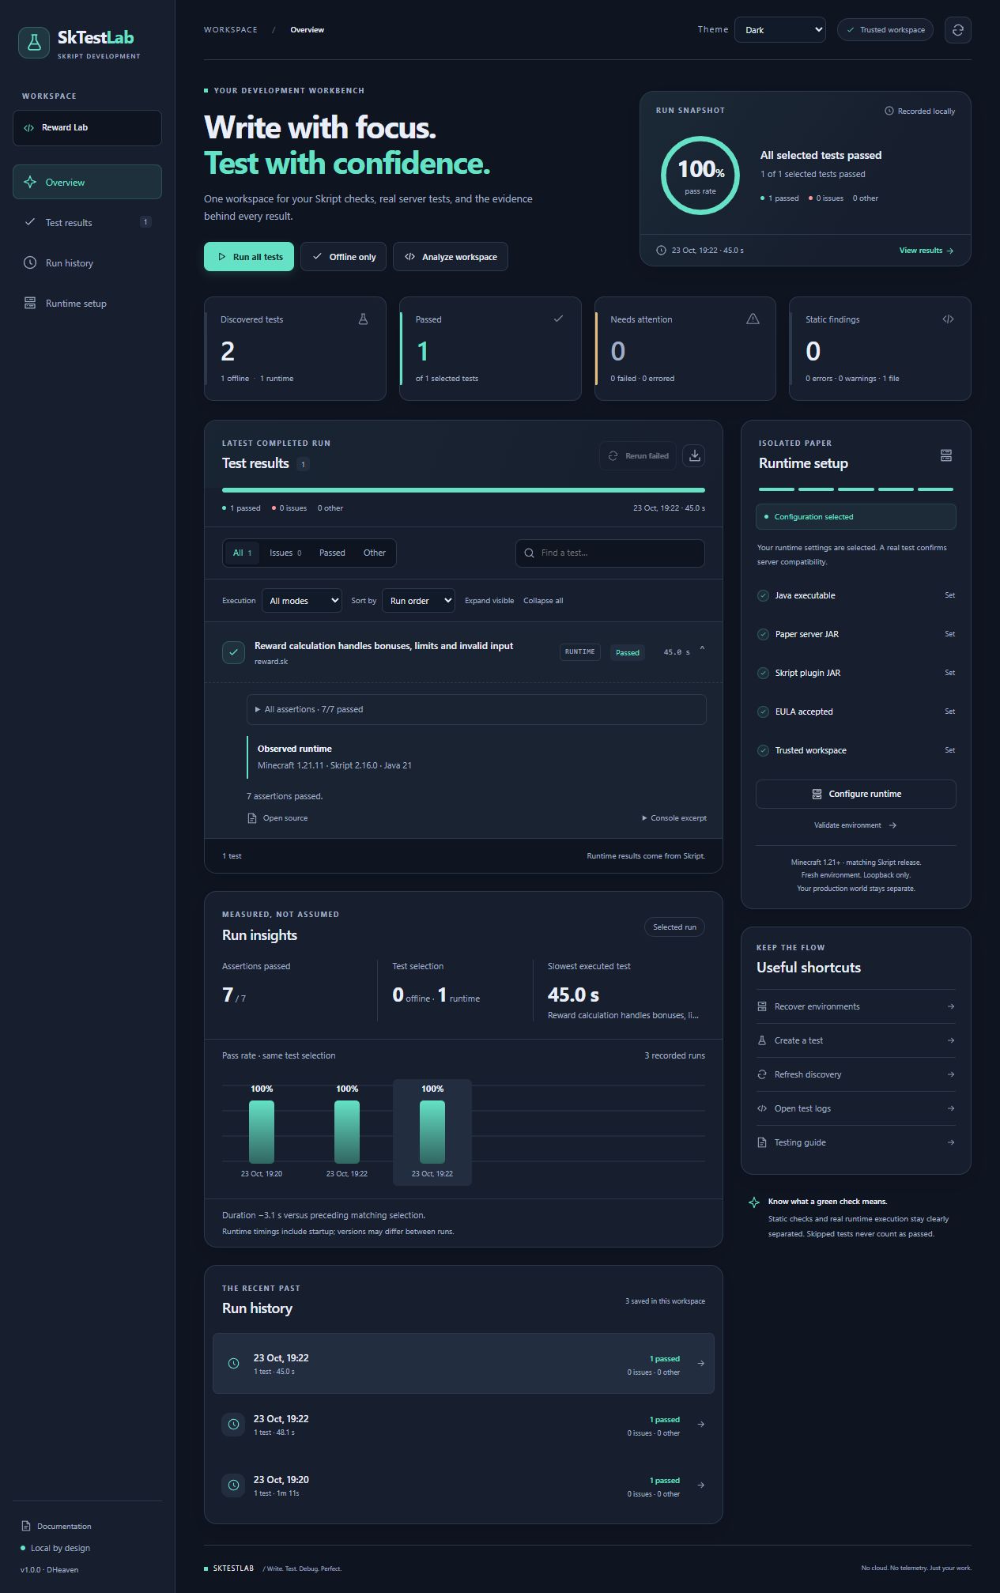This screenshot has width=1000, height=1593.
Task: Click the Find a test search field
Action: pyautogui.click(x=610, y=553)
